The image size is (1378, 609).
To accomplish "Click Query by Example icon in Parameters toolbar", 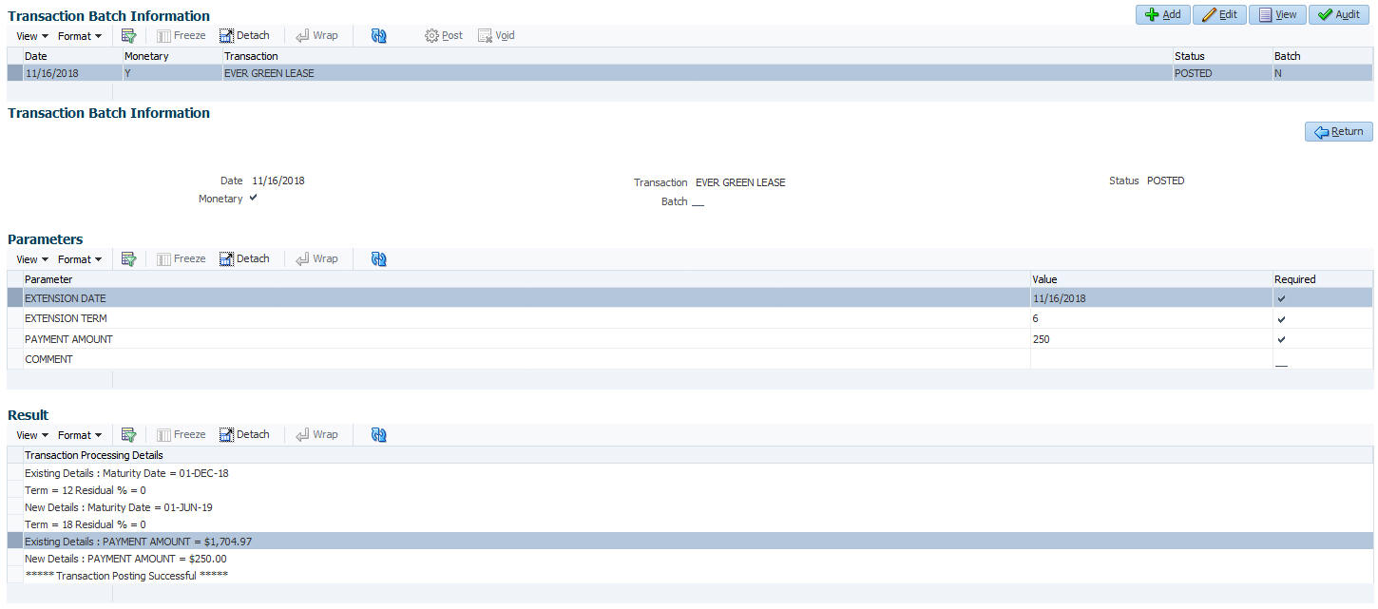I will (129, 259).
